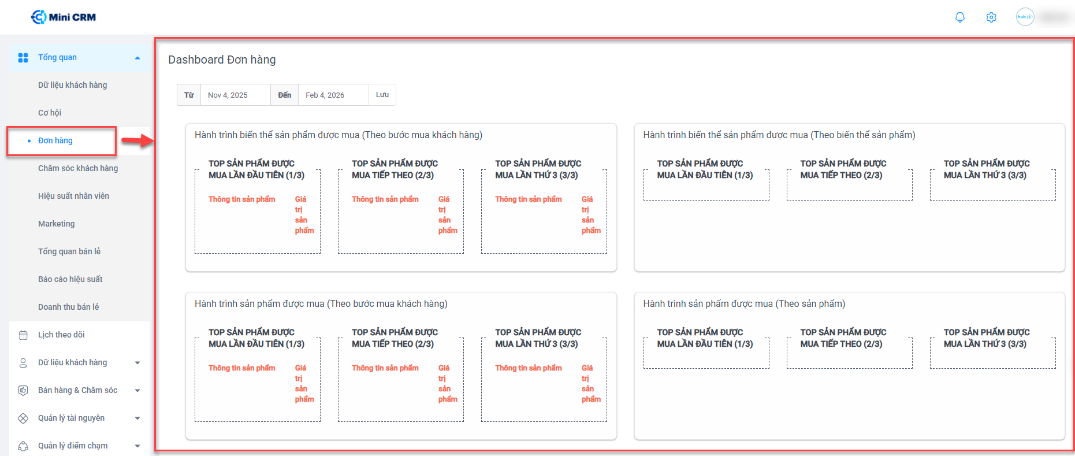Click the Từ start date field
The image size is (1075, 456).
coord(235,95)
